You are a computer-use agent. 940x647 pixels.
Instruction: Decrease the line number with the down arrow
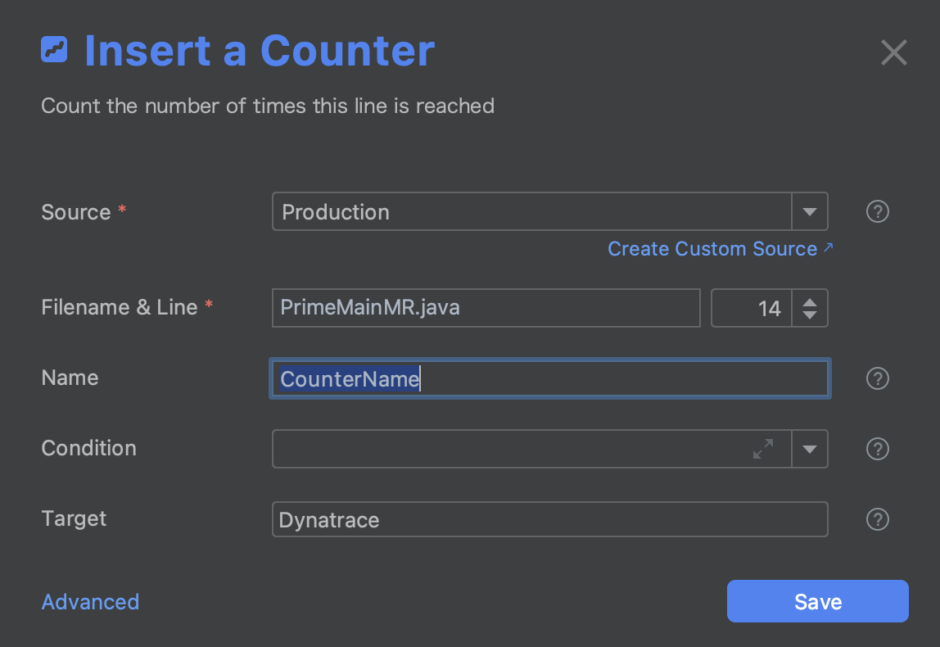810,315
